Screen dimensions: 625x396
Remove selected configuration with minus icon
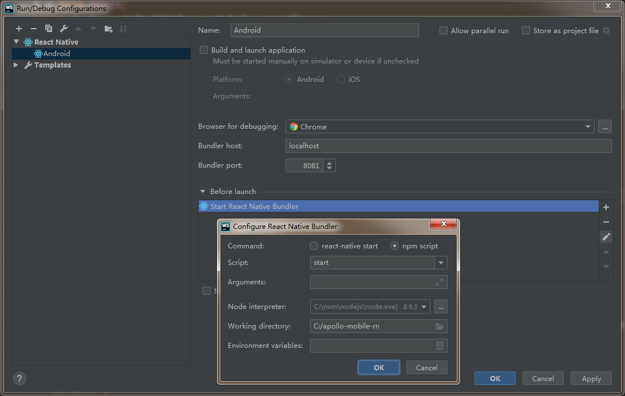click(x=33, y=29)
